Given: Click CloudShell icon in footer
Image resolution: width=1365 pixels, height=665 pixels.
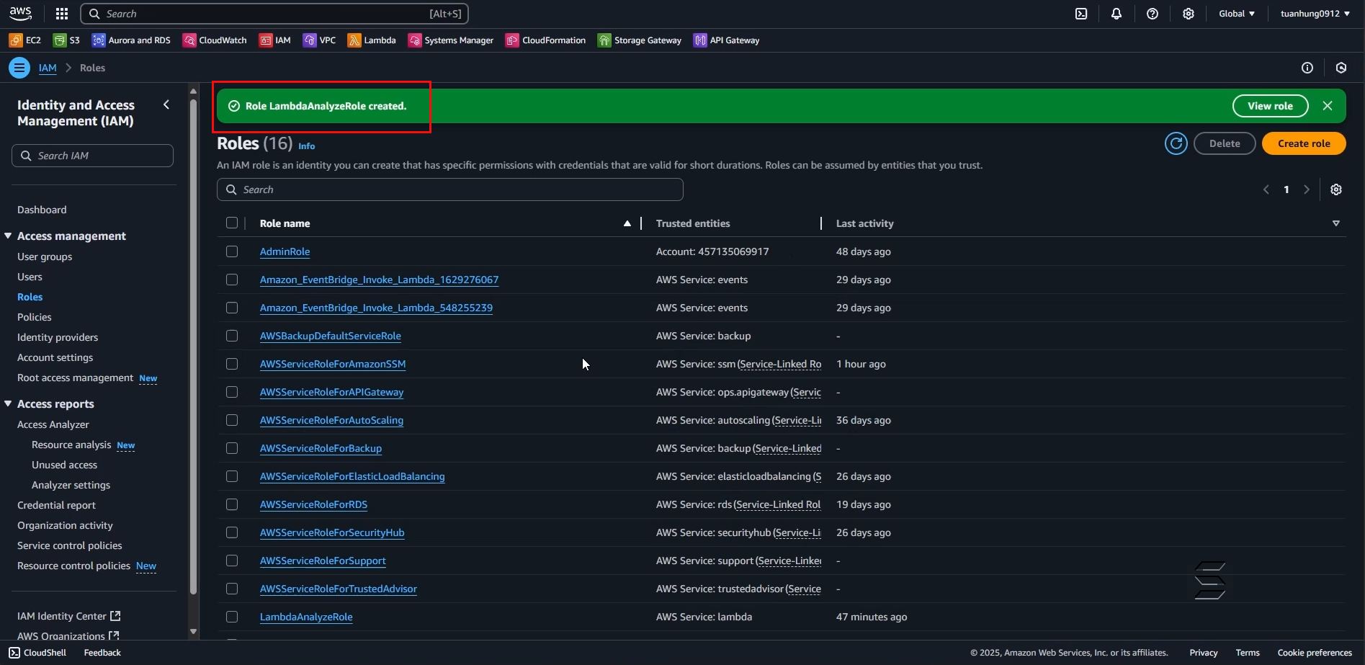Looking at the screenshot, I should pyautogui.click(x=14, y=653).
